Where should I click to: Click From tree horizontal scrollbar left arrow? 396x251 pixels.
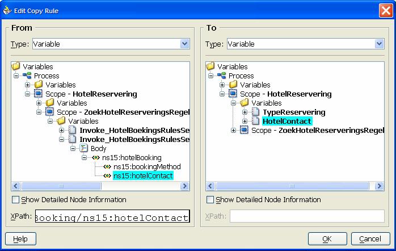click(x=16, y=186)
